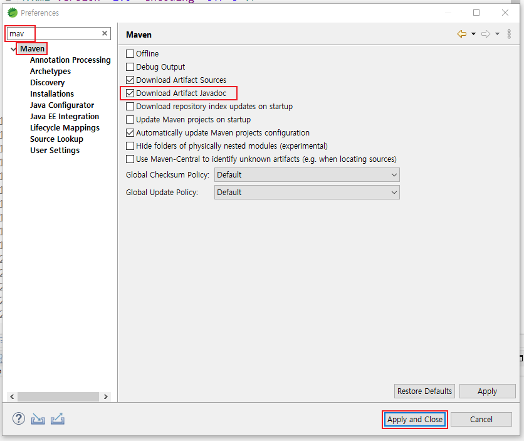The width and height of the screenshot is (524, 441).
Task: Open Java EE Integration page
Action: coord(65,116)
